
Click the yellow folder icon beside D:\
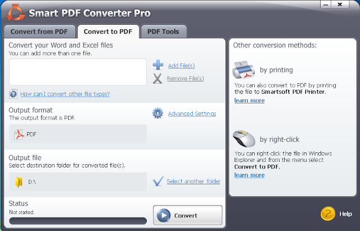[19, 182]
